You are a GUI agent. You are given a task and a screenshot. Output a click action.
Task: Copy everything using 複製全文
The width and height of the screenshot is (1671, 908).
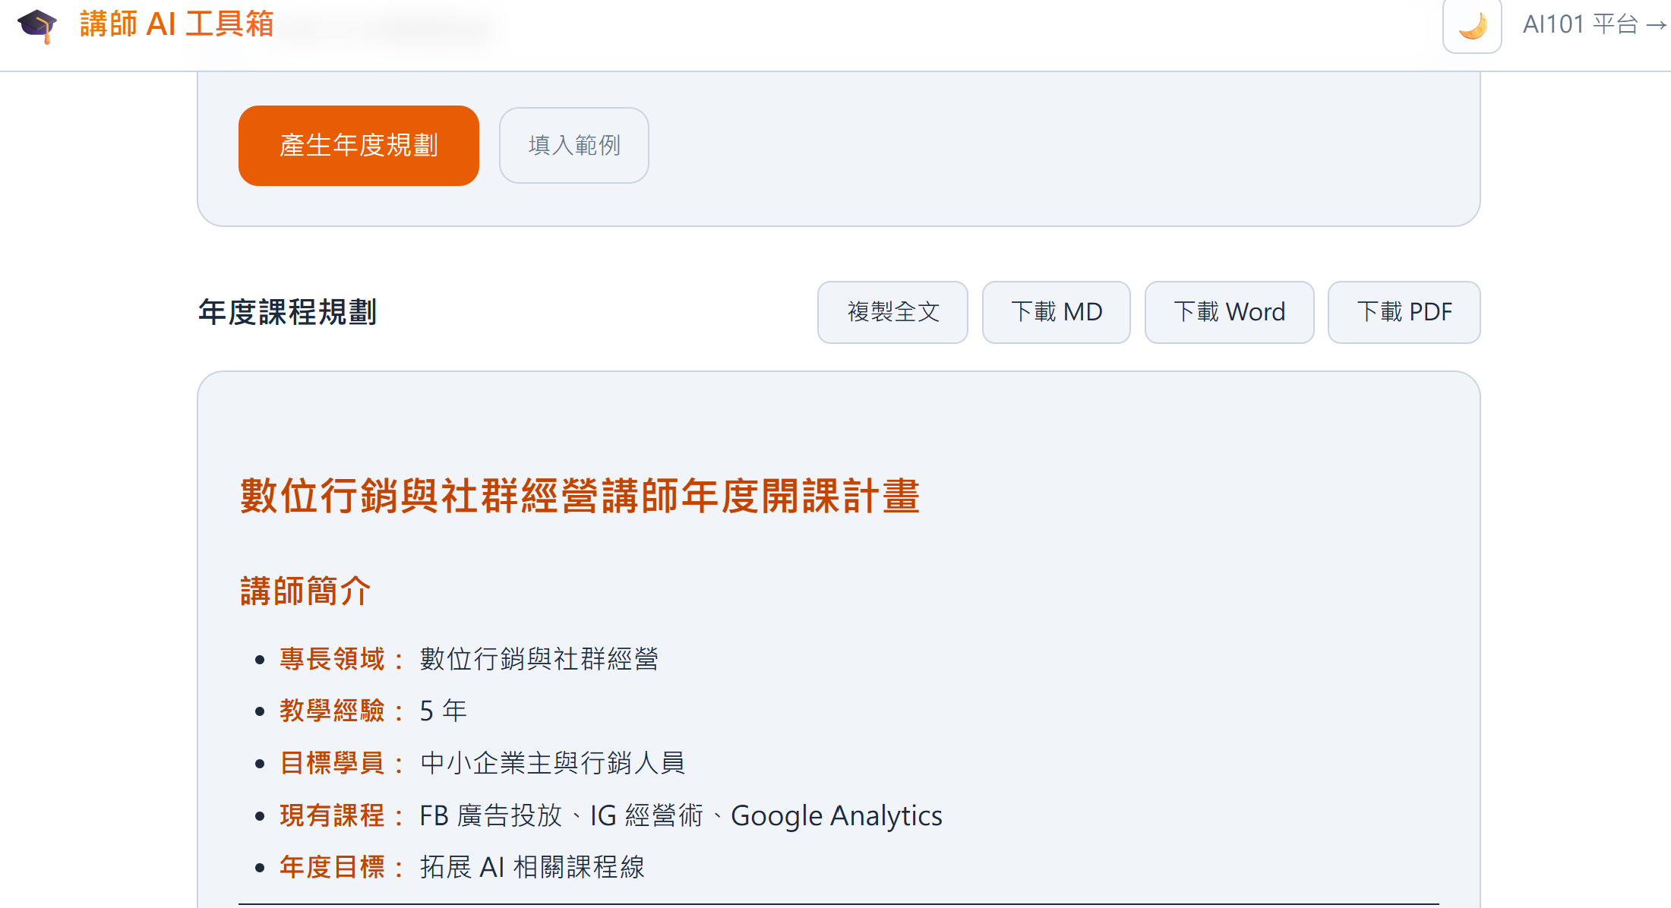pos(892,312)
